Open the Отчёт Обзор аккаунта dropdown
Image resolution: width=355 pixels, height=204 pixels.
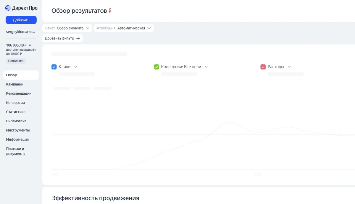click(x=67, y=28)
